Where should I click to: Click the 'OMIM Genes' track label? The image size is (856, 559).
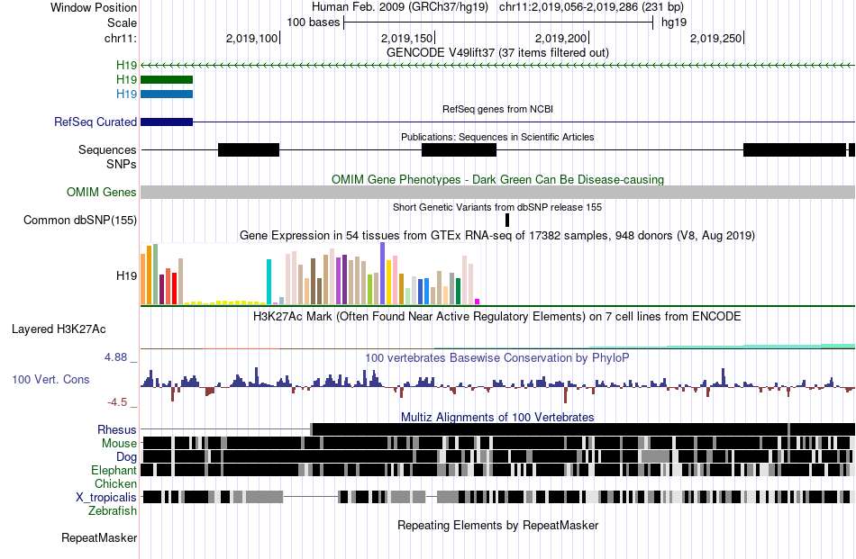[x=101, y=192]
